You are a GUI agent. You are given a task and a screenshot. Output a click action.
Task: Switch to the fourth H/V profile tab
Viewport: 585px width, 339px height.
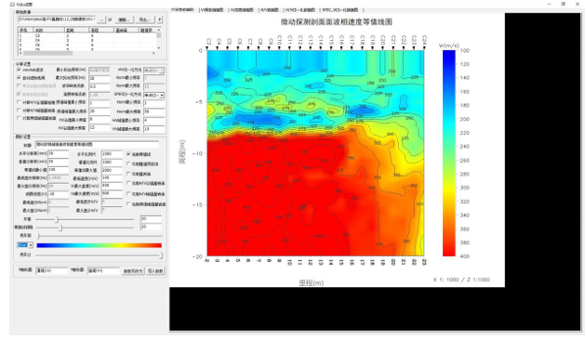[x=269, y=10]
